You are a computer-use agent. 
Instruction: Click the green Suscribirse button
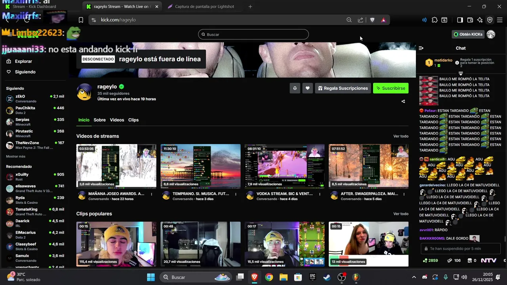[391, 88]
